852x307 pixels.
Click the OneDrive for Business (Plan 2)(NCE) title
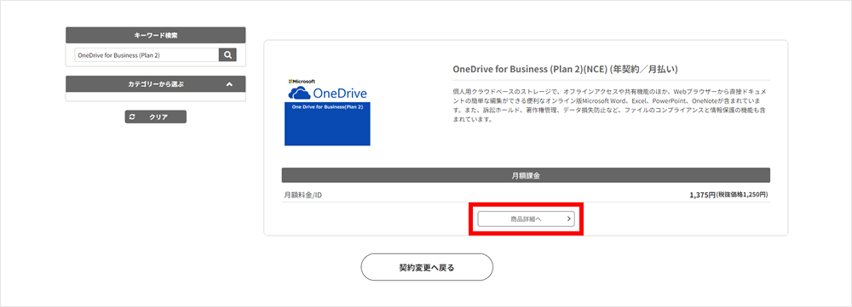(566, 70)
